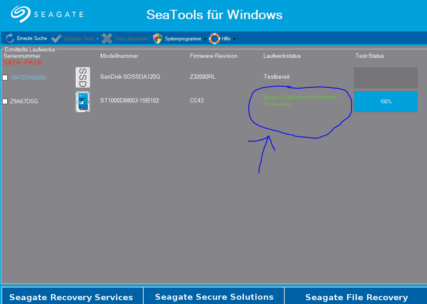This screenshot has height=304, width=427.
Task: Click the Seagate logo in header
Action: pos(48,14)
